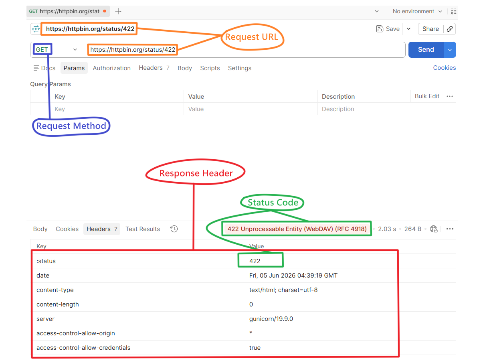Click the 264 B response size

413,229
